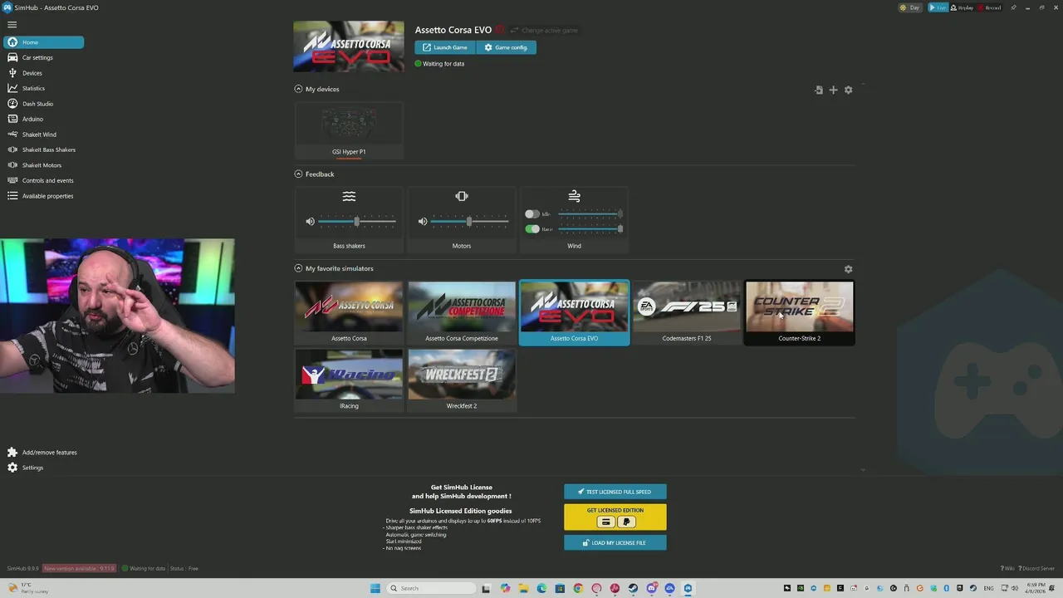Screen dimensions: 1063x598
Task: Open the hamburger menu in the sidebar
Action: tap(12, 25)
